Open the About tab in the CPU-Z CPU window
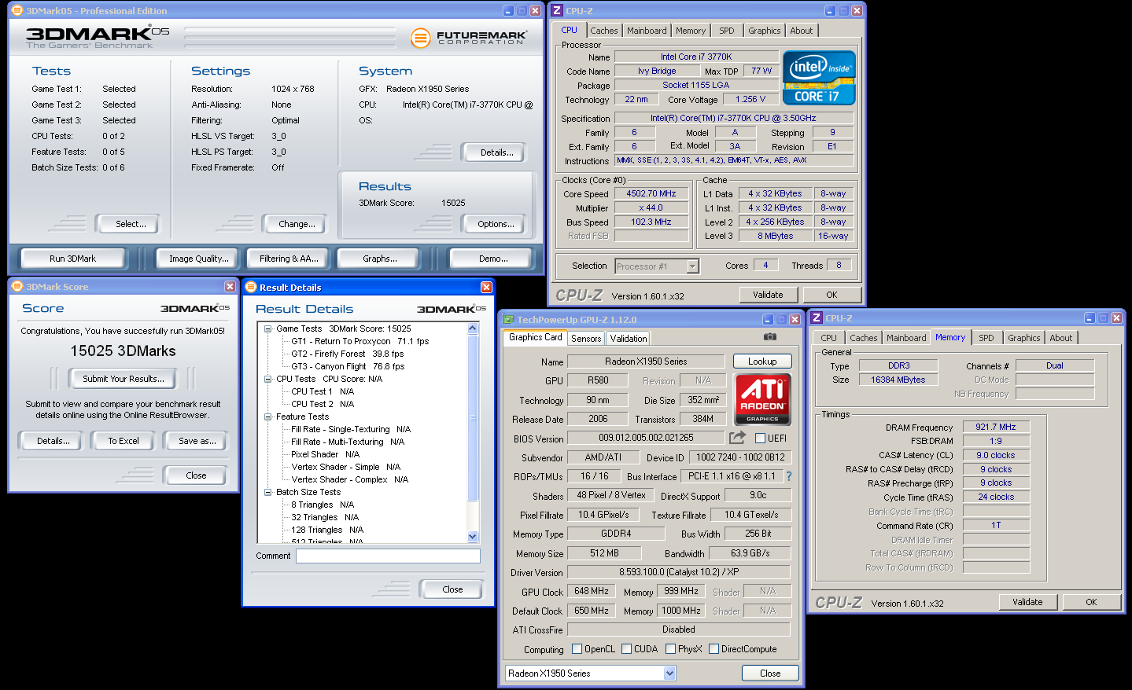This screenshot has width=1132, height=690. click(x=802, y=31)
